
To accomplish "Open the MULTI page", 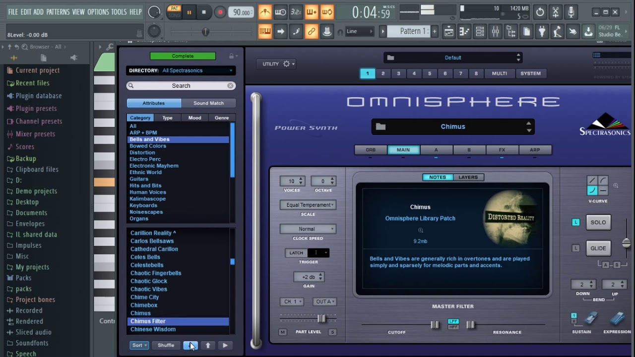I will click(499, 73).
